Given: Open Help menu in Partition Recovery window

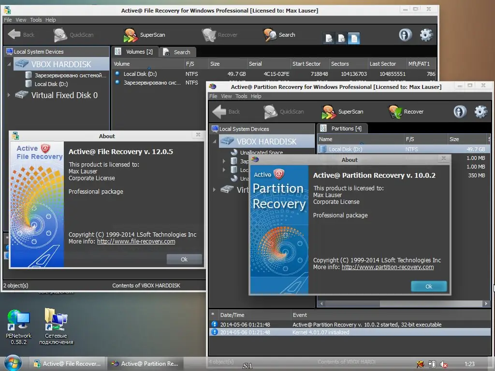Looking at the screenshot, I should 256,96.
